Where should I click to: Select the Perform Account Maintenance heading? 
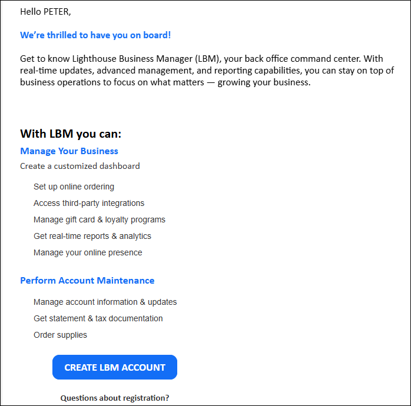87,281
